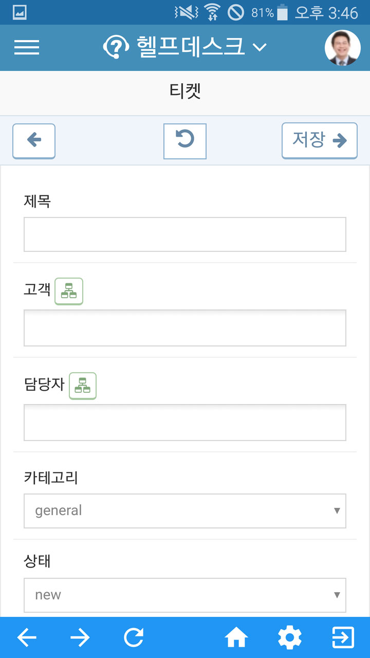Viewport: 370px width, 658px height.
Task: Open settings gear in the bottom bar
Action: pos(290,638)
